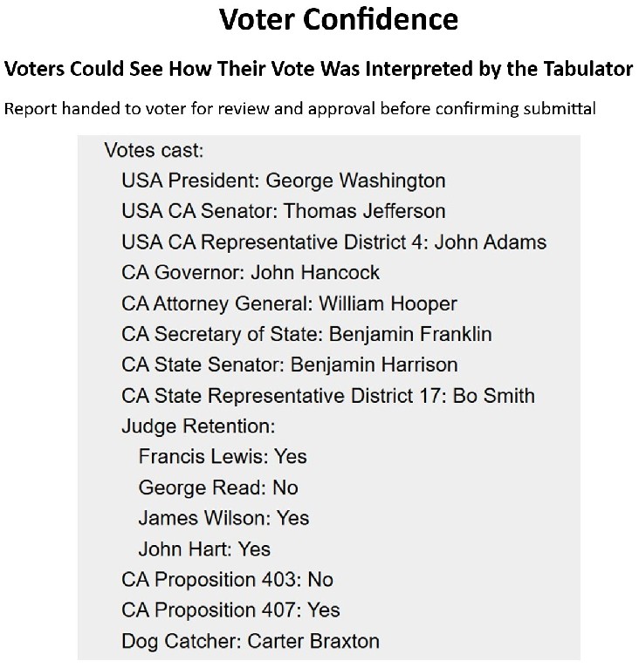Click the 'Judge Retention:' section label

click(198, 426)
